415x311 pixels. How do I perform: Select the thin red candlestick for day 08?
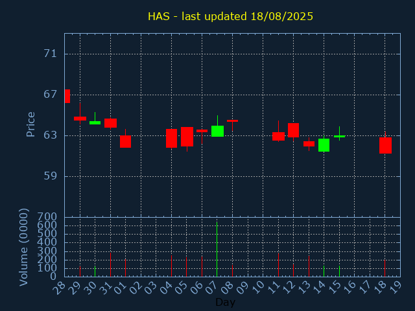[x=232, y=121]
